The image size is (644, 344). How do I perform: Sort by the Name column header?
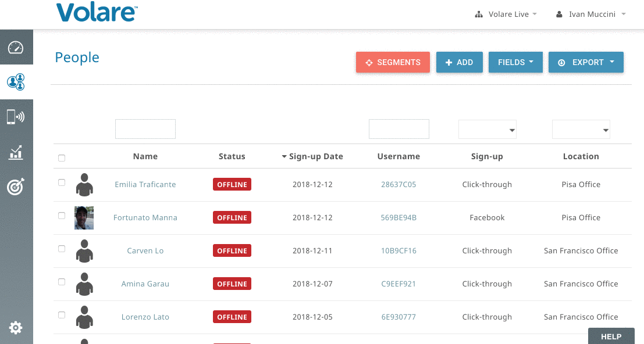tap(145, 157)
